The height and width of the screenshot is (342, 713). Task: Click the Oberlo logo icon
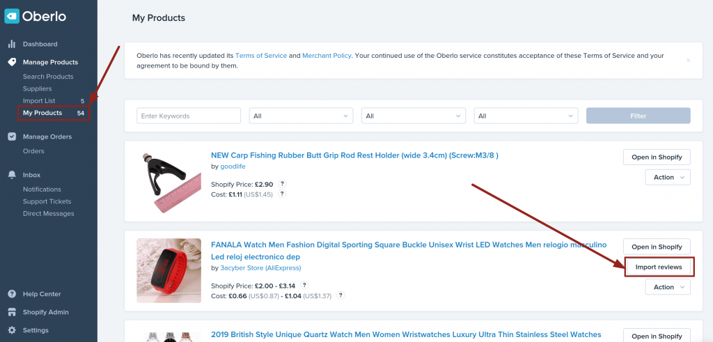[x=12, y=17]
